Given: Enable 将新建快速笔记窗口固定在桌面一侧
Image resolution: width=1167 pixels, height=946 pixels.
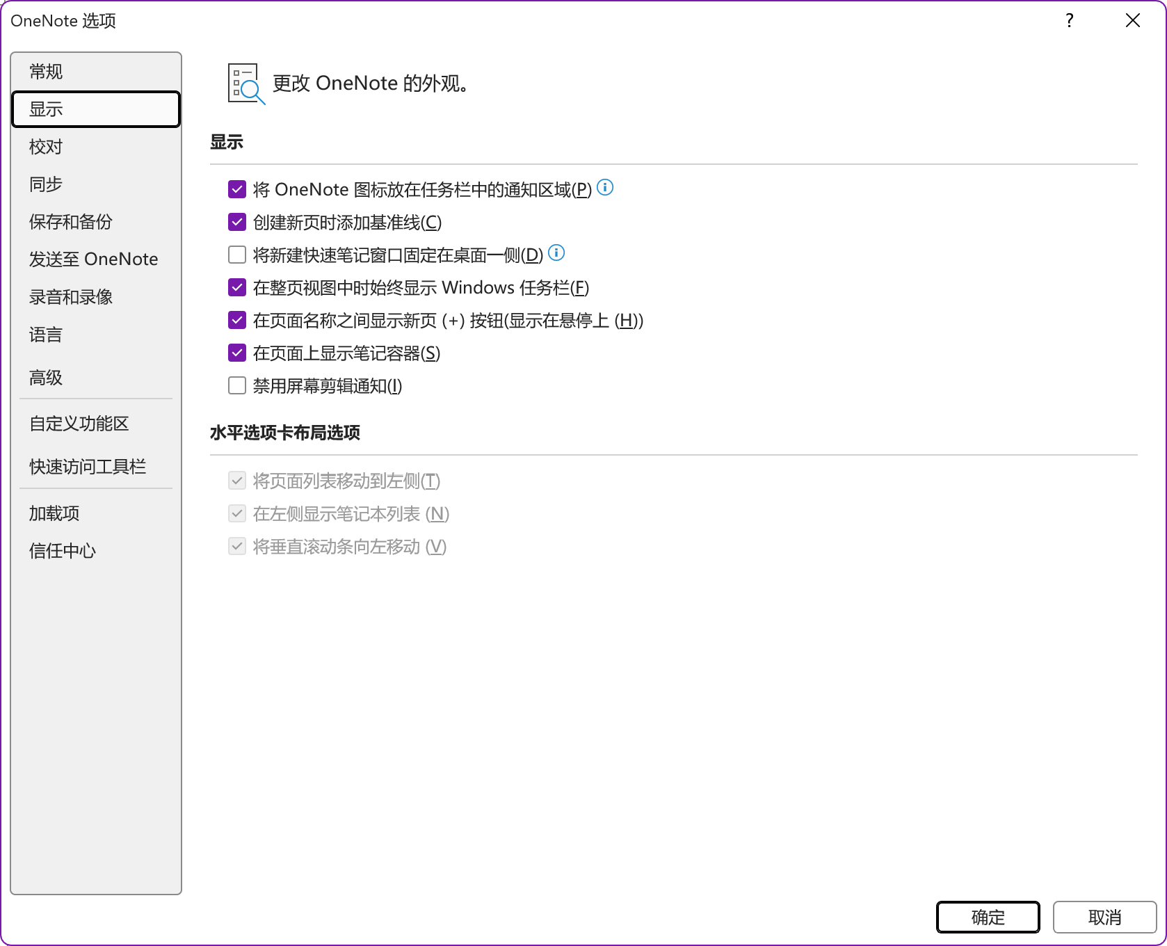Looking at the screenshot, I should point(237,255).
